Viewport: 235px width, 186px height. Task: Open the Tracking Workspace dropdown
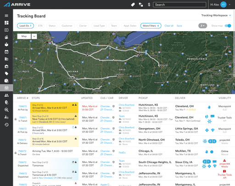[216, 15]
